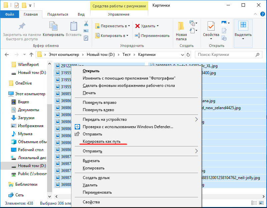Switch to the Поделиться tab
This screenshot has height=208, width=267.
[58, 14]
